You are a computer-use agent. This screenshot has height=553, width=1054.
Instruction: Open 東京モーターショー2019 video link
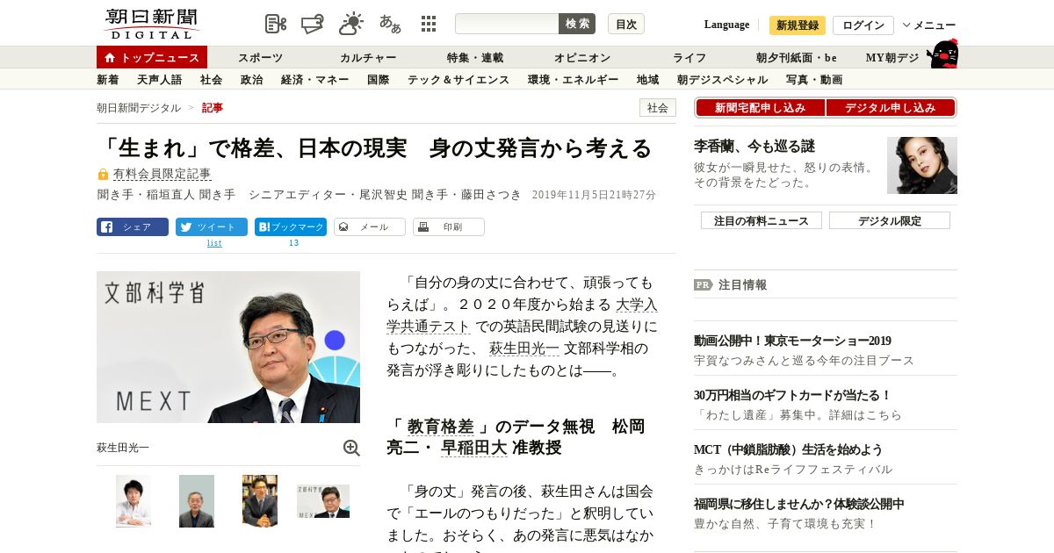point(792,341)
